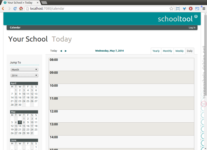Image resolution: width=207 pixels, height=150 pixels.
Task: Open the April mini calendar header
Action: pos(24,83)
